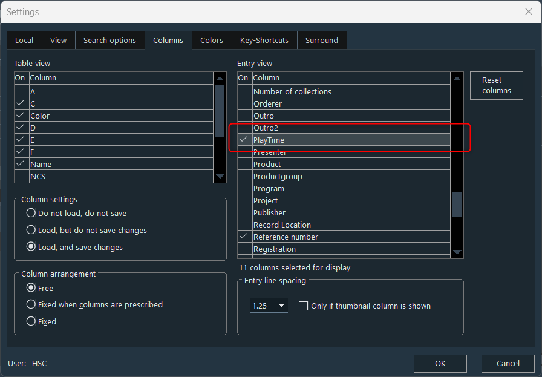Uncheck the PlayTime column in Entry view
542x377 pixels.
point(244,140)
